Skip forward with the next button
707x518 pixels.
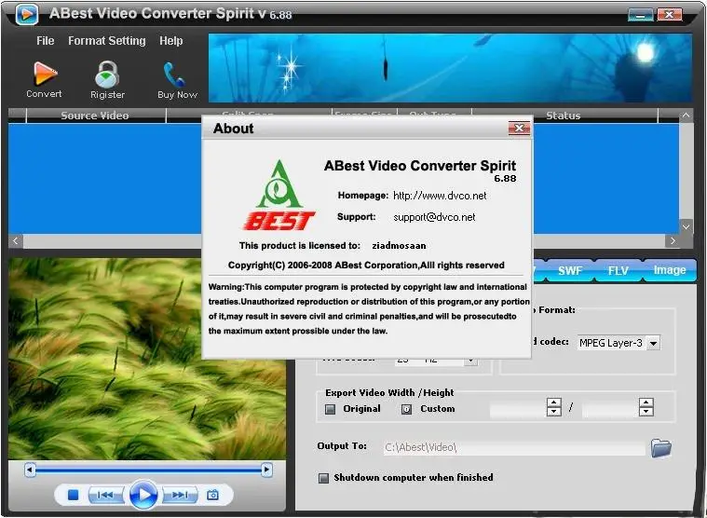point(180,495)
